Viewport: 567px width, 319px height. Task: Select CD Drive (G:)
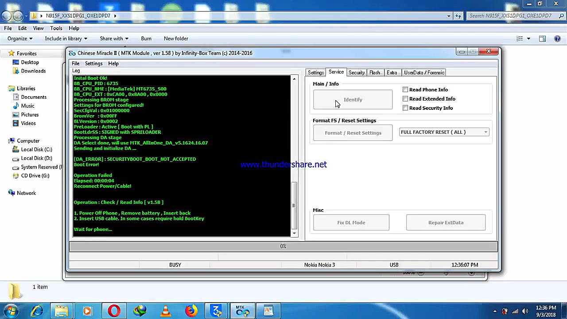pos(35,175)
